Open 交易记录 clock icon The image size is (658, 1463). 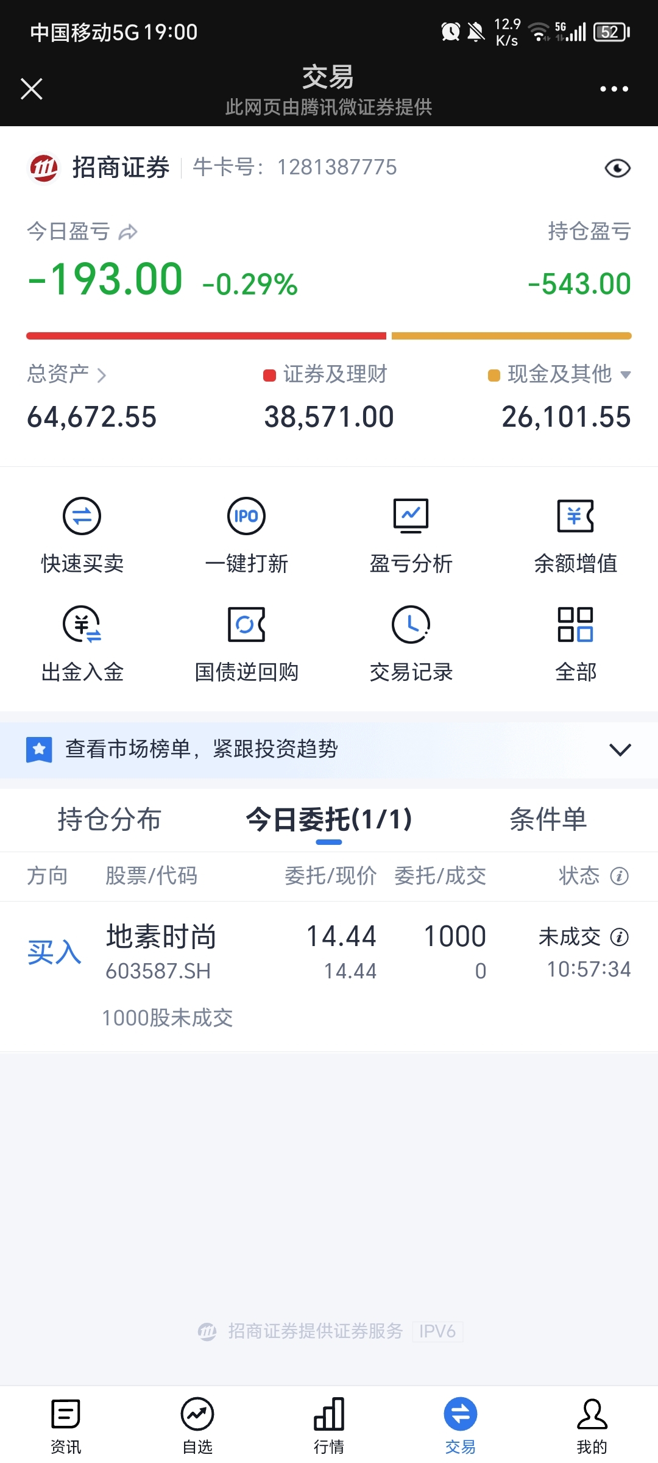[411, 624]
